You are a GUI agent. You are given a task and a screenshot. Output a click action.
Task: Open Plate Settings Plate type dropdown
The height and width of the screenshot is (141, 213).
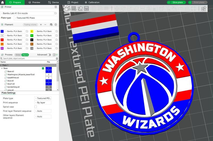click(x=43, y=98)
